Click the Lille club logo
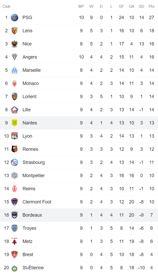Screen dimensions: 158x276 coord(15,110)
